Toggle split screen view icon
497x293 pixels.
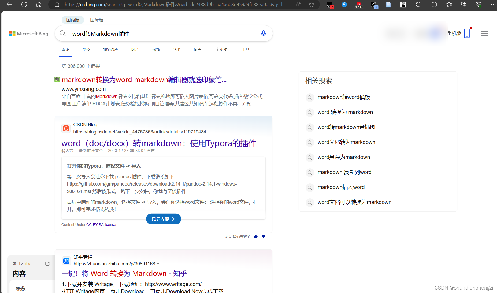[434, 5]
